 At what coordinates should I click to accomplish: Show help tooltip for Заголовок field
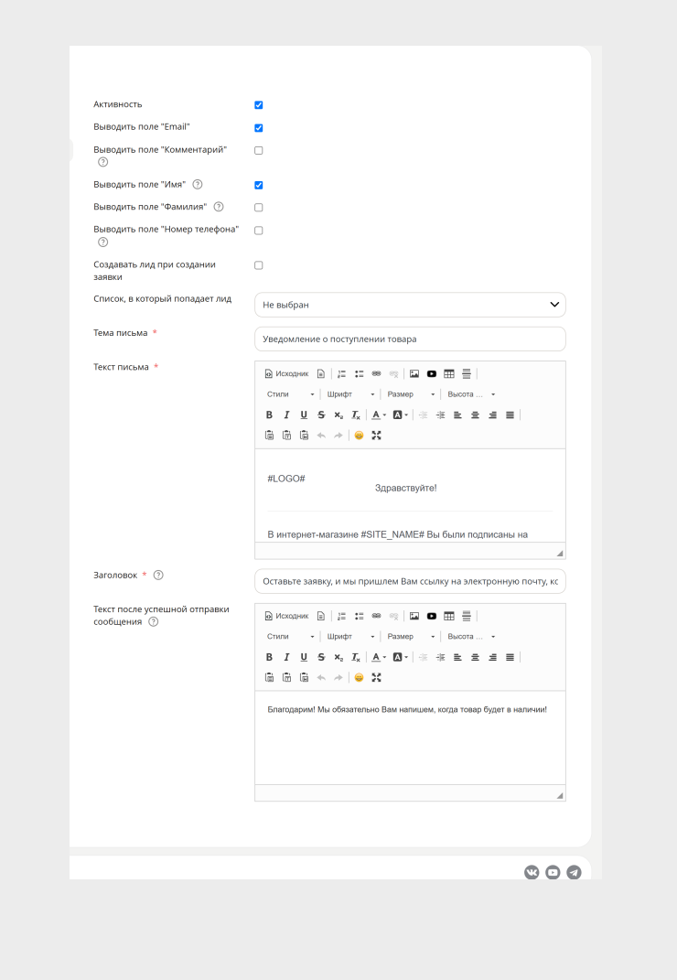(x=159, y=575)
